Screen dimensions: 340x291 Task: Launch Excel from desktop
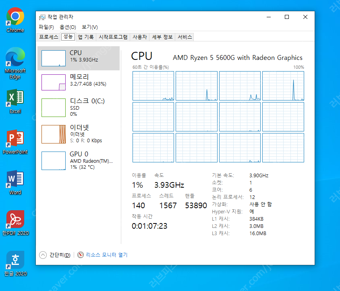(15, 101)
